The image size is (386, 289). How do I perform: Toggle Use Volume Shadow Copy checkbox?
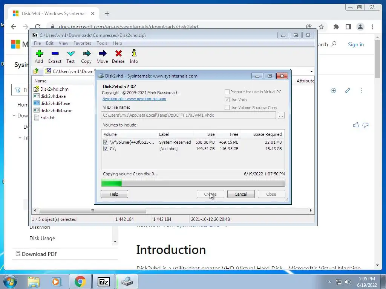[x=227, y=107]
